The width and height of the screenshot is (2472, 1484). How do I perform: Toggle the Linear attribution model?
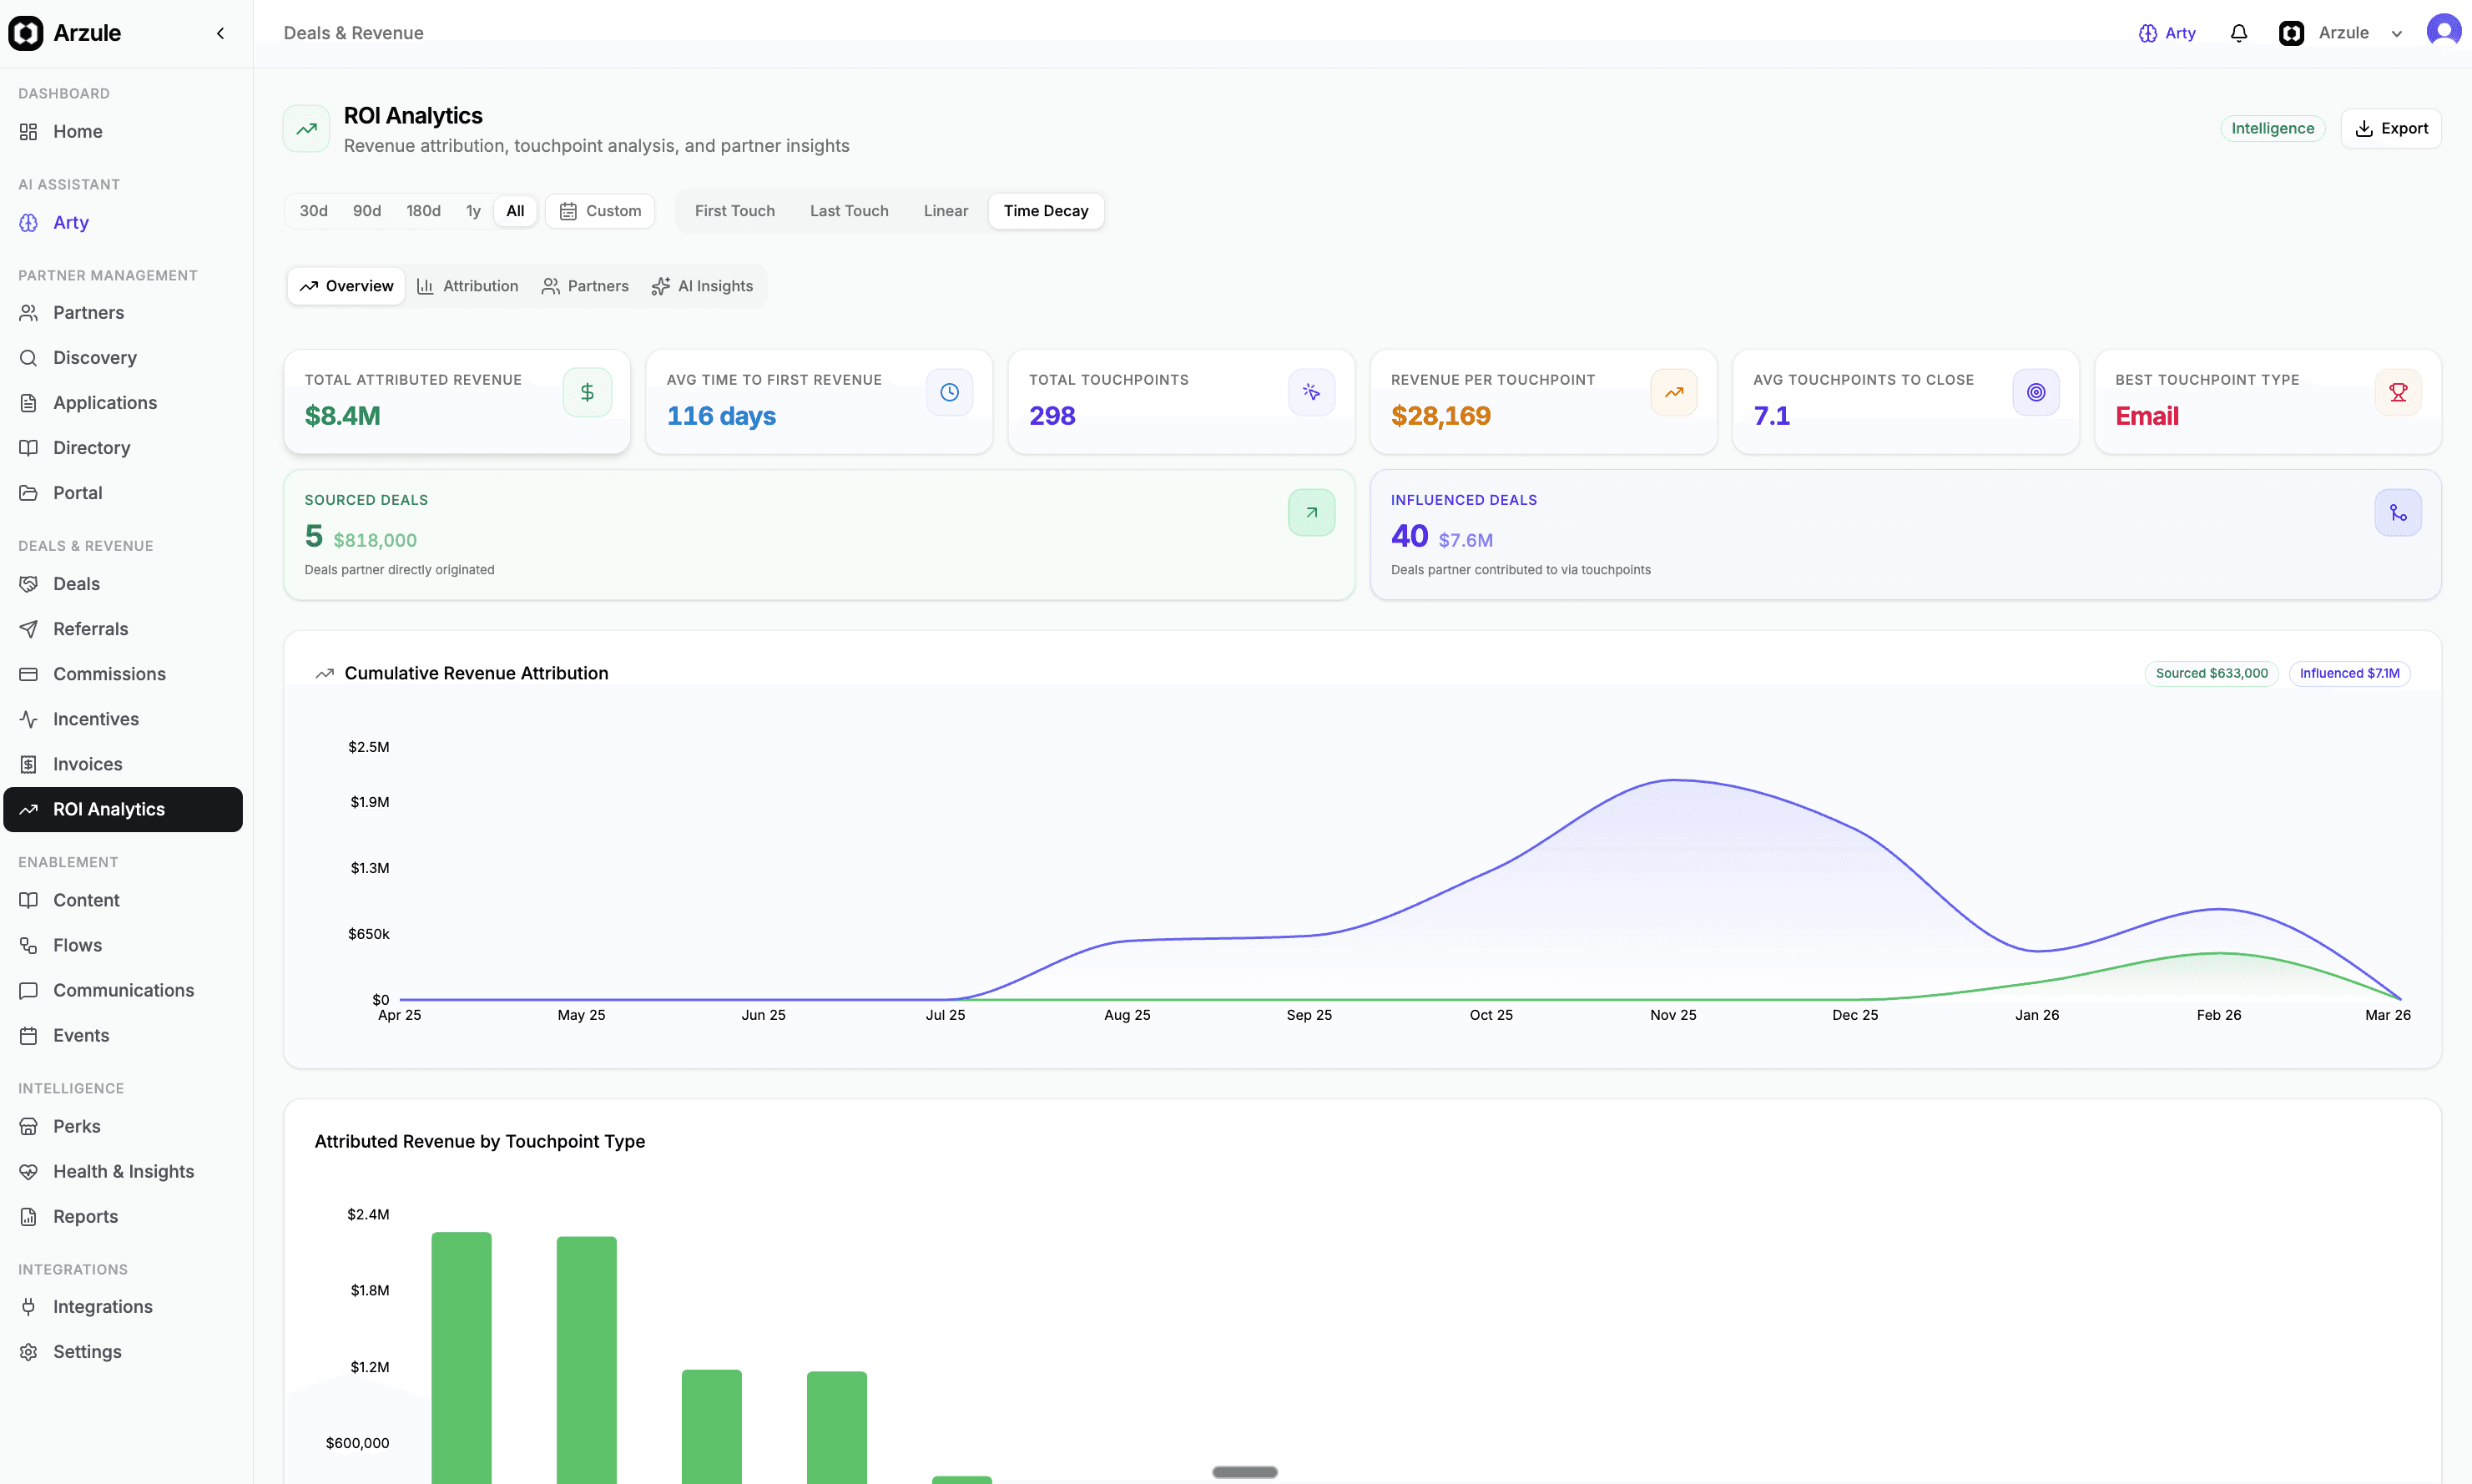(x=946, y=211)
